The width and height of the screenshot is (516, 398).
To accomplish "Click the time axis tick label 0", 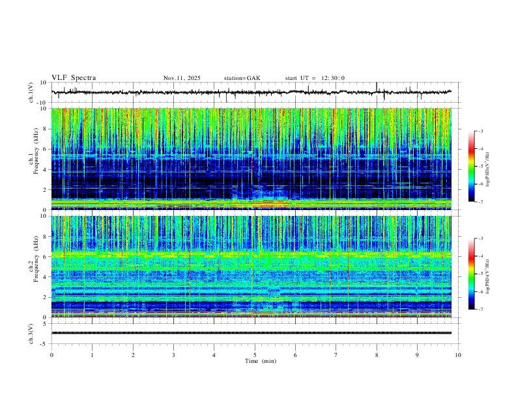I will [51, 355].
